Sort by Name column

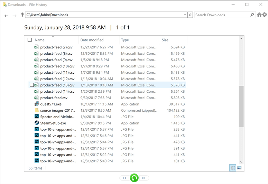pyautogui.click(x=39, y=40)
